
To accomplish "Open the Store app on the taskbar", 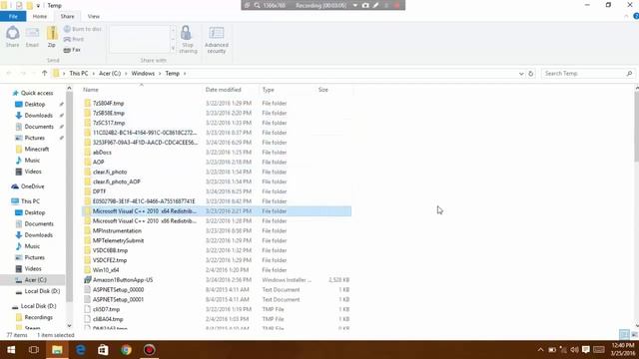I will 103,350.
